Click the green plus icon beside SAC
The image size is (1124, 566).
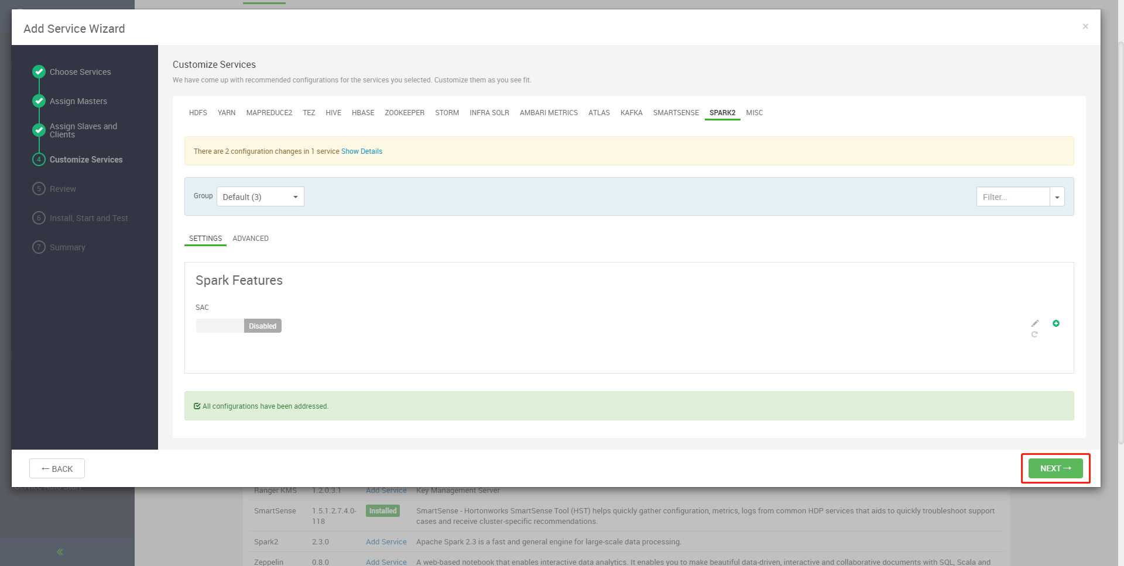pos(1056,323)
